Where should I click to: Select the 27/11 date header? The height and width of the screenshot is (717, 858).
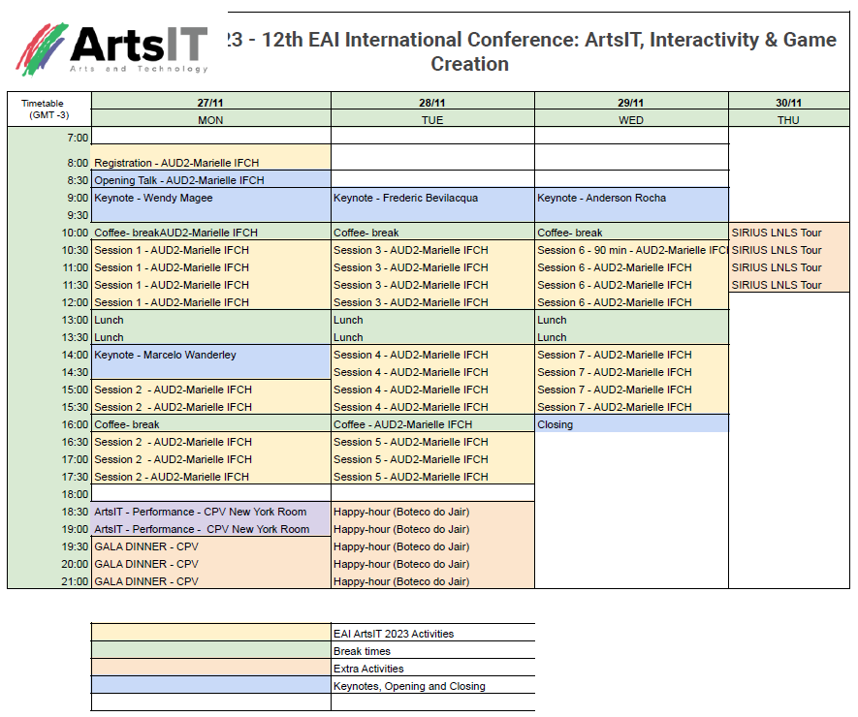[x=210, y=103]
